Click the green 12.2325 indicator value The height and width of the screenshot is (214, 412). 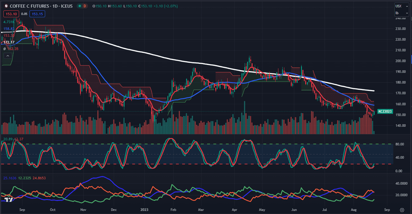pyautogui.click(x=25, y=178)
